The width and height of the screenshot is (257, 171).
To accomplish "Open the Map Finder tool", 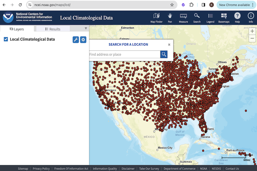I will pos(156,18).
